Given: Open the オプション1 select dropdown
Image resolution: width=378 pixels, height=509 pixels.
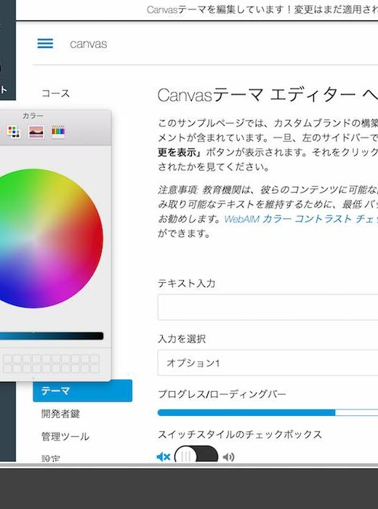Looking at the screenshot, I should [268, 363].
